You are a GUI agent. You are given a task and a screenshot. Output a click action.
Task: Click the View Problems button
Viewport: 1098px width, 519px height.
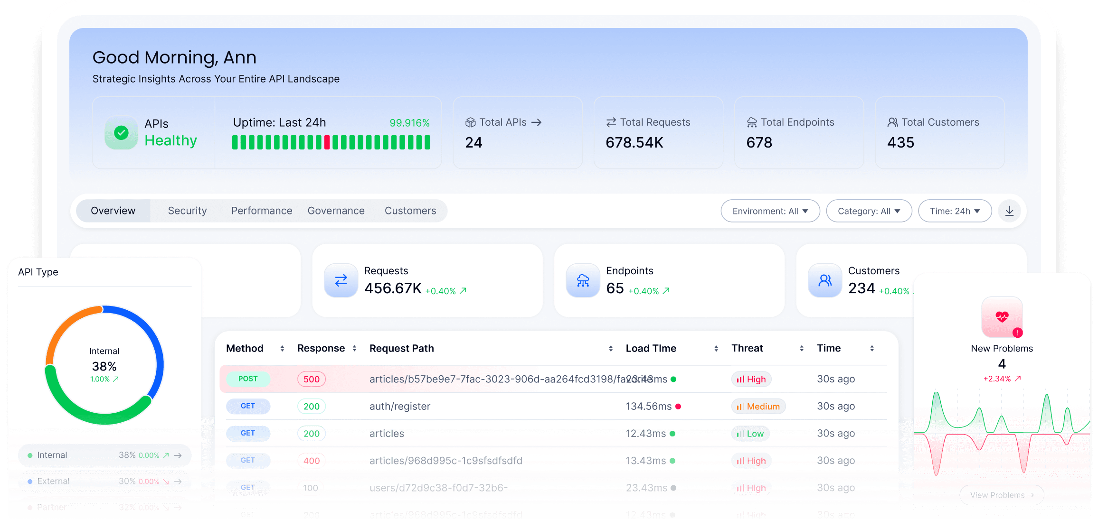tap(1002, 495)
